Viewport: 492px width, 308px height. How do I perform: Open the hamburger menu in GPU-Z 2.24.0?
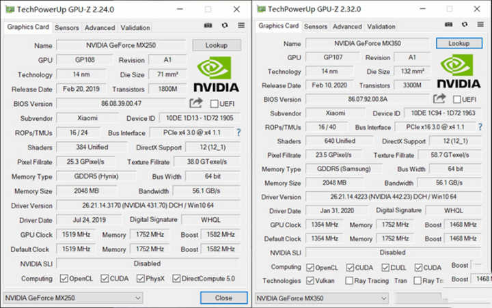[241, 25]
